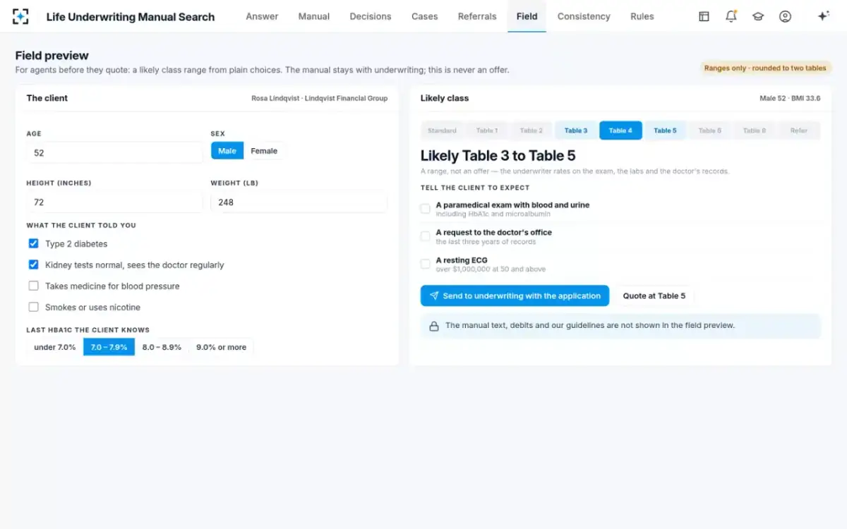Select the Table 3 chip
The image size is (847, 529).
coord(576,130)
